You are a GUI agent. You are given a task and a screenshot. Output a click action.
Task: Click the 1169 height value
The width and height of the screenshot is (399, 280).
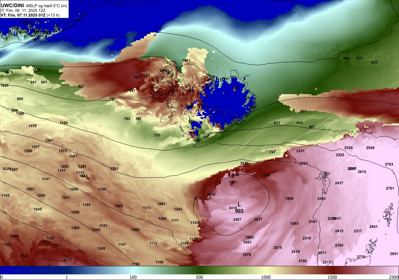159,262
